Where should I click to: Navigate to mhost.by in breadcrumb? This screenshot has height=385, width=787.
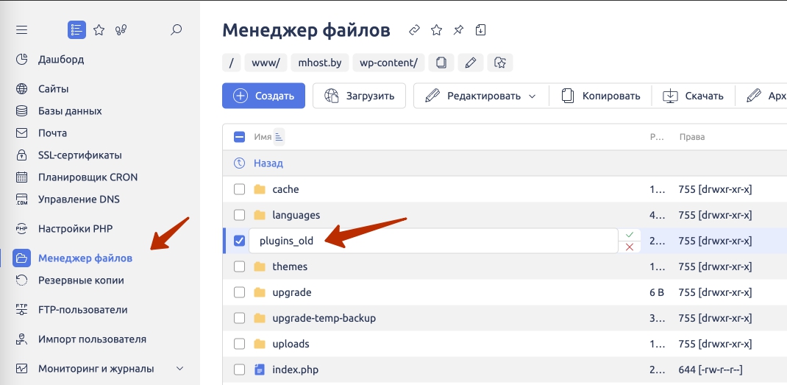(320, 63)
